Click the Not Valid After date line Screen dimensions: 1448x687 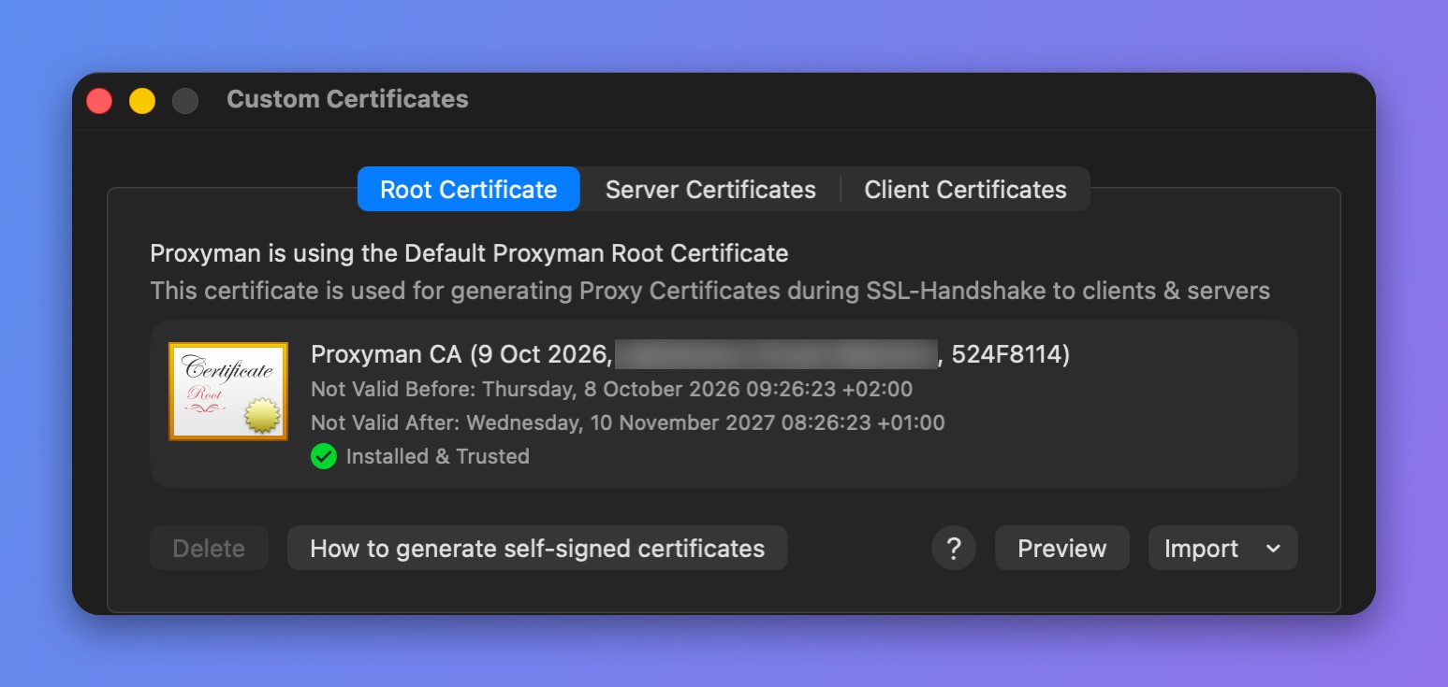(x=627, y=422)
